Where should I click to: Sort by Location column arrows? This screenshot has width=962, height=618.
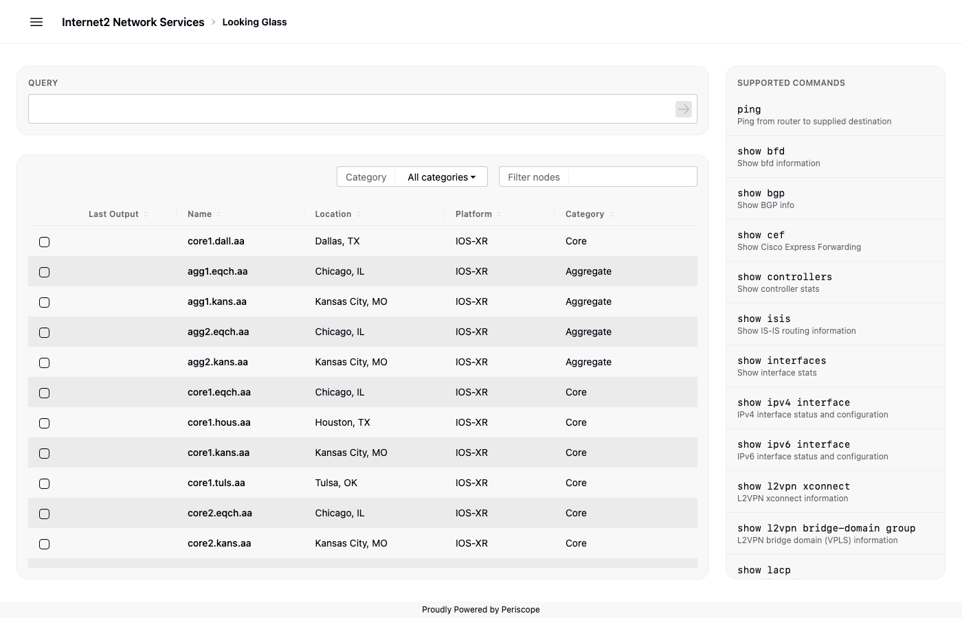(x=359, y=214)
